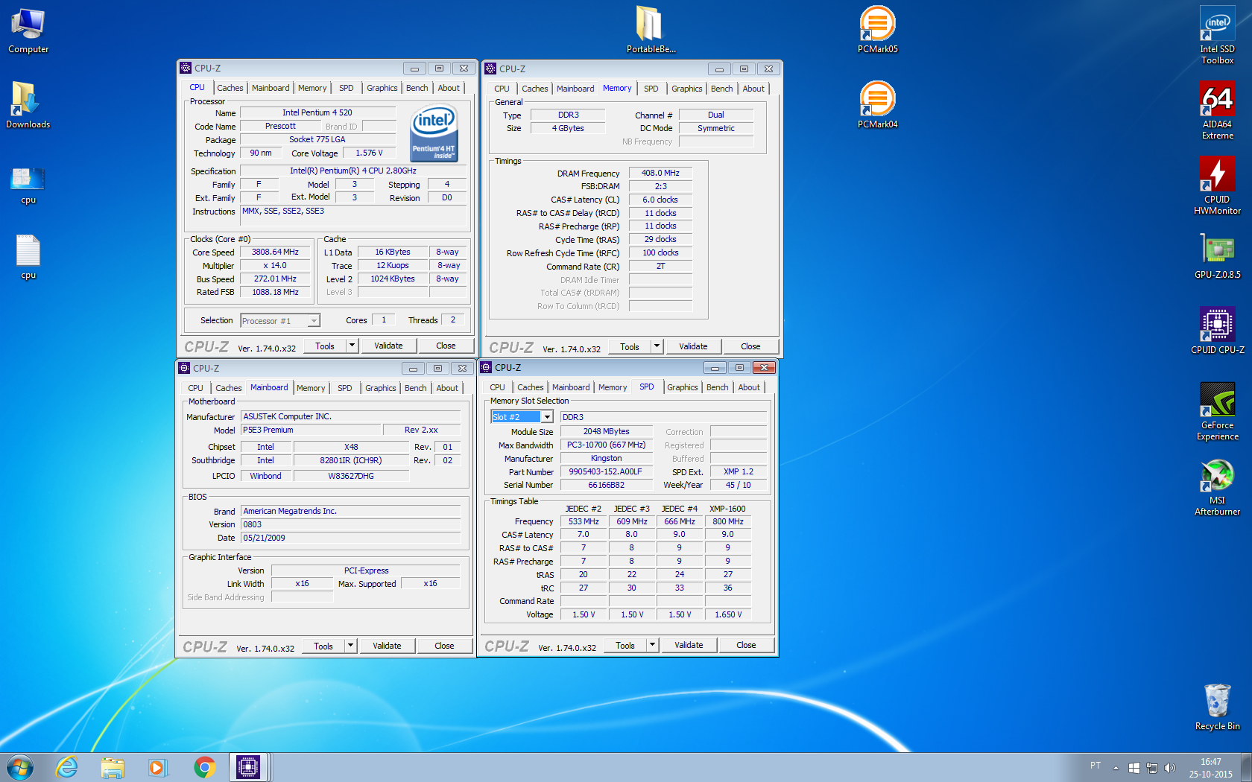Viewport: 1252px width, 782px height.
Task: Launch AIDA64 Extreme shortcut
Action: (x=1217, y=110)
